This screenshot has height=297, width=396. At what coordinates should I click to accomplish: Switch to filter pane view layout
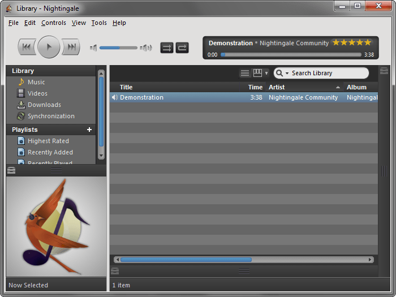257,73
